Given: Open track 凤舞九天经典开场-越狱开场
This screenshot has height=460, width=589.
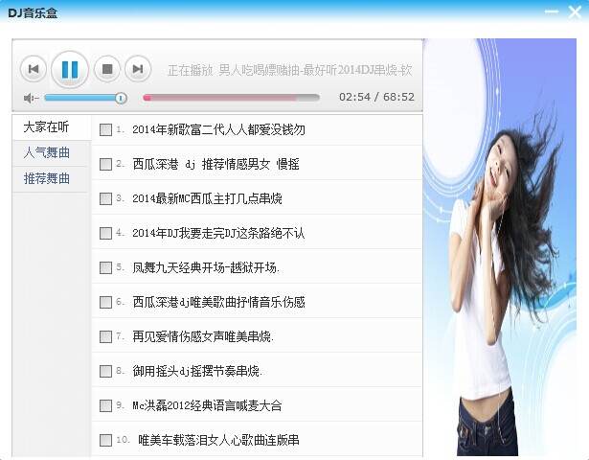Looking at the screenshot, I should click(x=206, y=268).
